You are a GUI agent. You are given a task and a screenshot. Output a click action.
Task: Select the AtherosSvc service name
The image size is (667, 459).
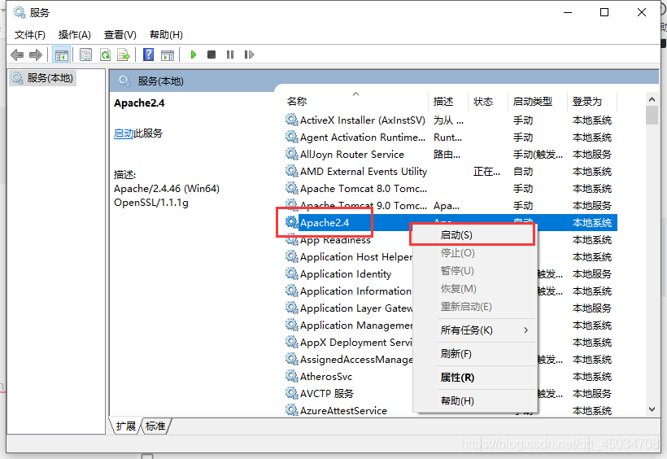(326, 377)
